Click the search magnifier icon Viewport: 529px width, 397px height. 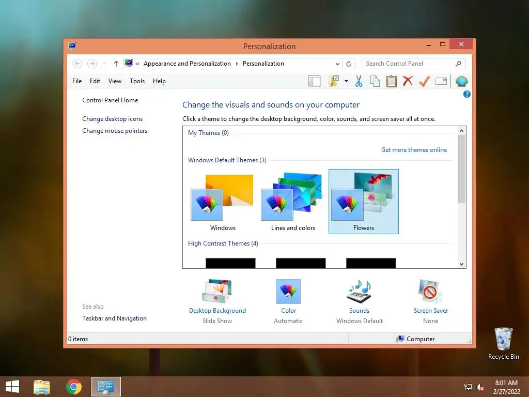[458, 64]
